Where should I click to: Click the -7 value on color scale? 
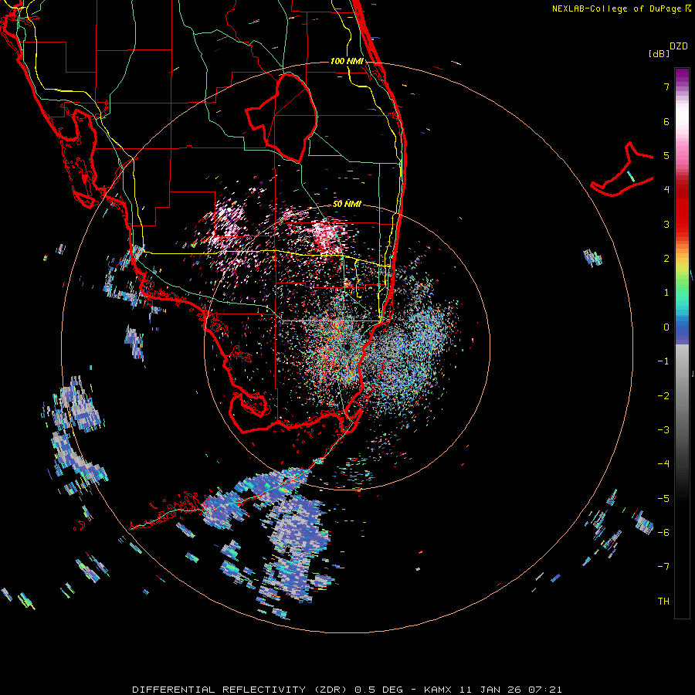coord(663,567)
